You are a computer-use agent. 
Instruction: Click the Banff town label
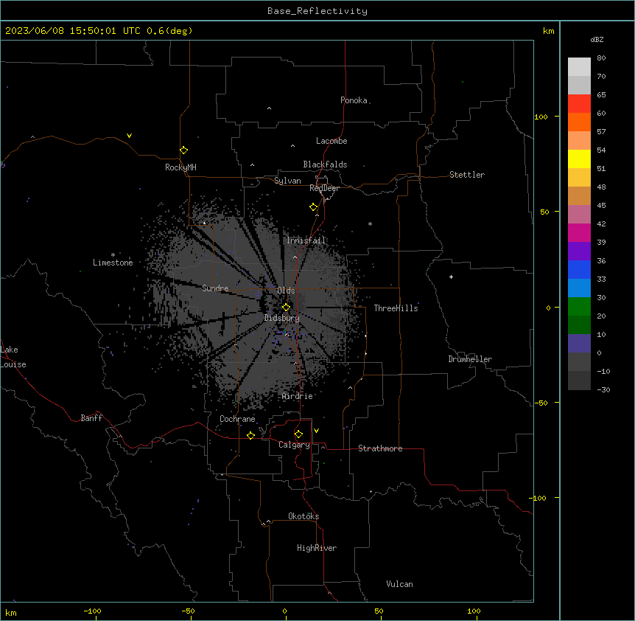91,418
